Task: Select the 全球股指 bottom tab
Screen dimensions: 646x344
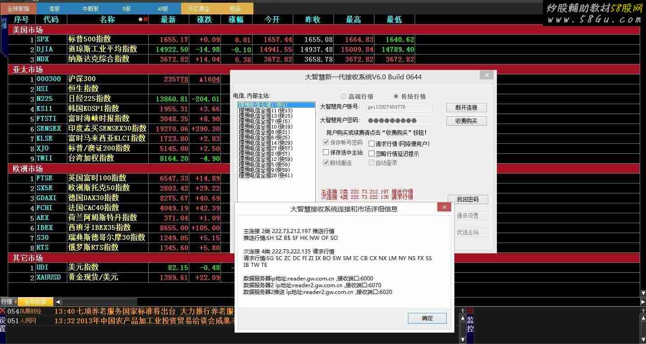Action: pyautogui.click(x=35, y=302)
